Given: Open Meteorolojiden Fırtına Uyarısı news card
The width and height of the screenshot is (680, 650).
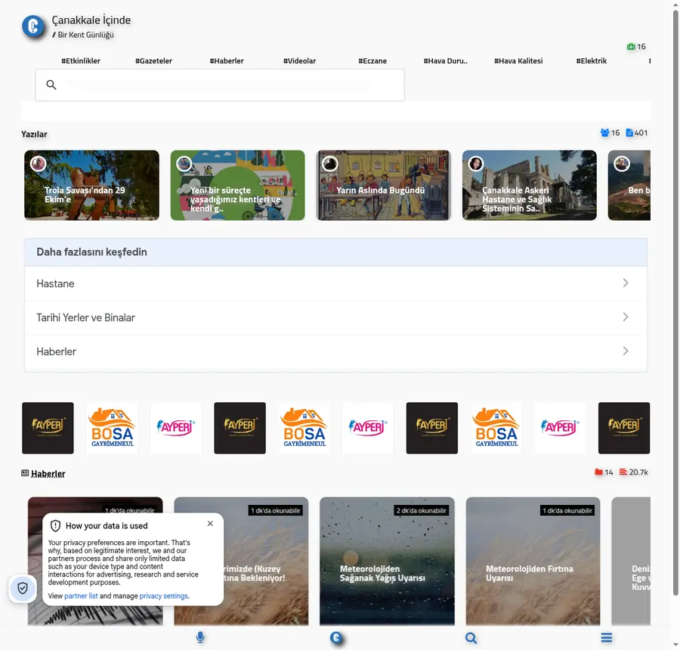Looking at the screenshot, I should [x=533, y=562].
